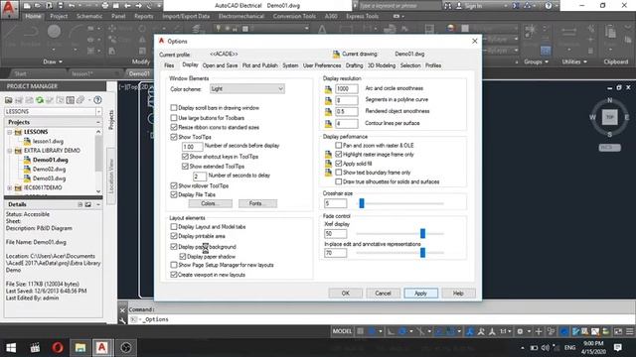Toggle Show rollover ToolTips checkbox

(x=174, y=185)
